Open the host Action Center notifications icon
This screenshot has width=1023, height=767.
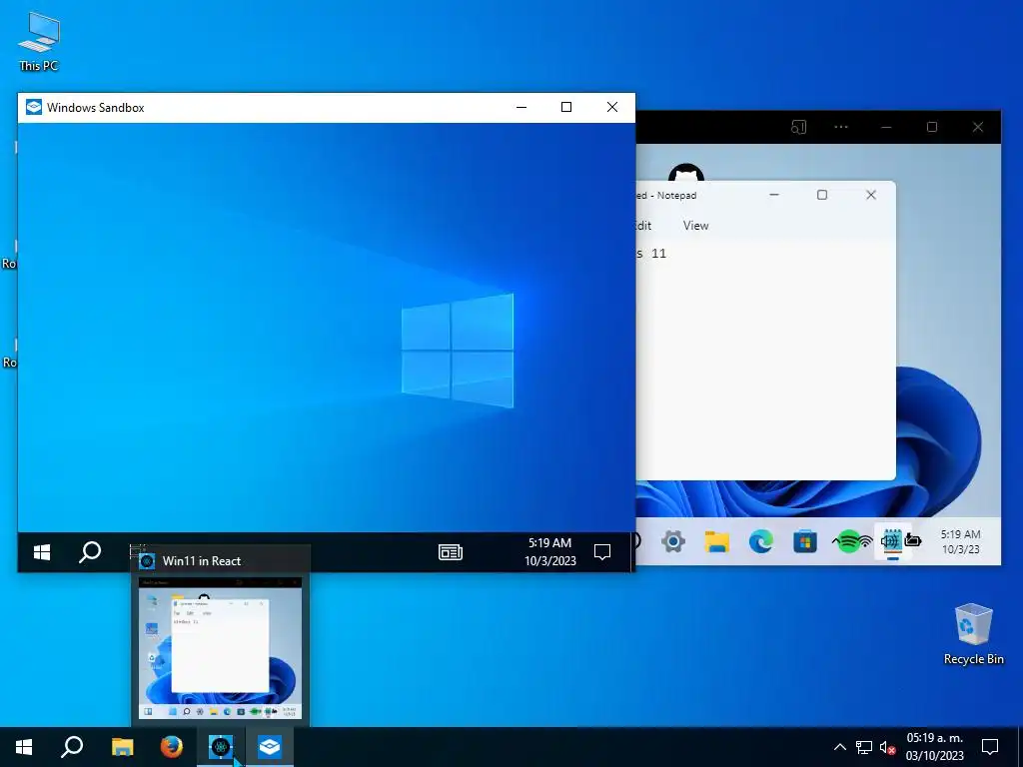990,747
